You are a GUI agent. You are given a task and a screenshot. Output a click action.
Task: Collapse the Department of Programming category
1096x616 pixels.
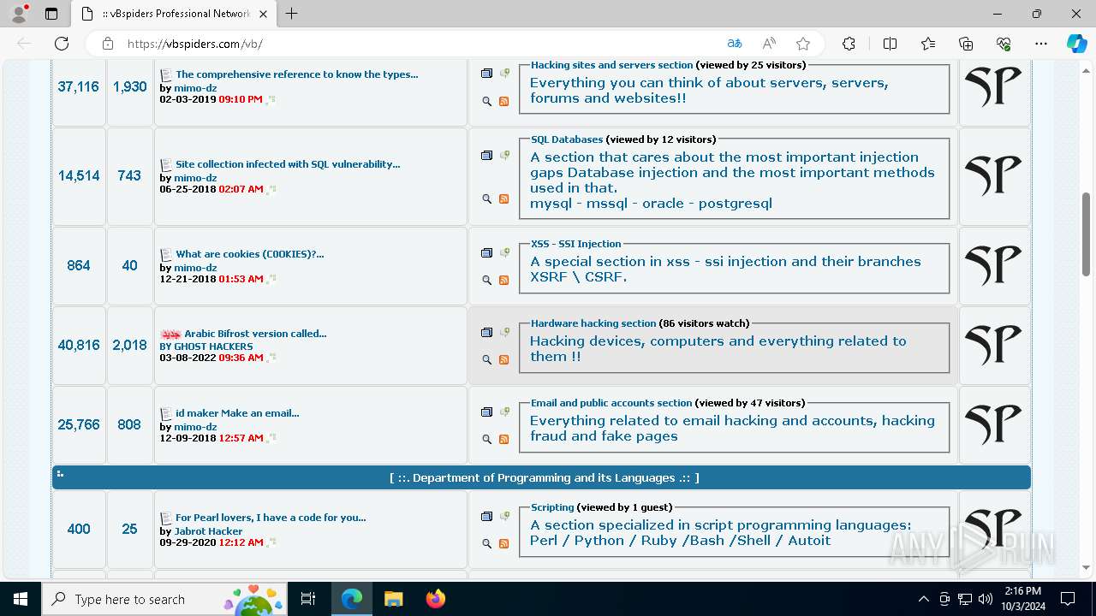[x=60, y=473]
